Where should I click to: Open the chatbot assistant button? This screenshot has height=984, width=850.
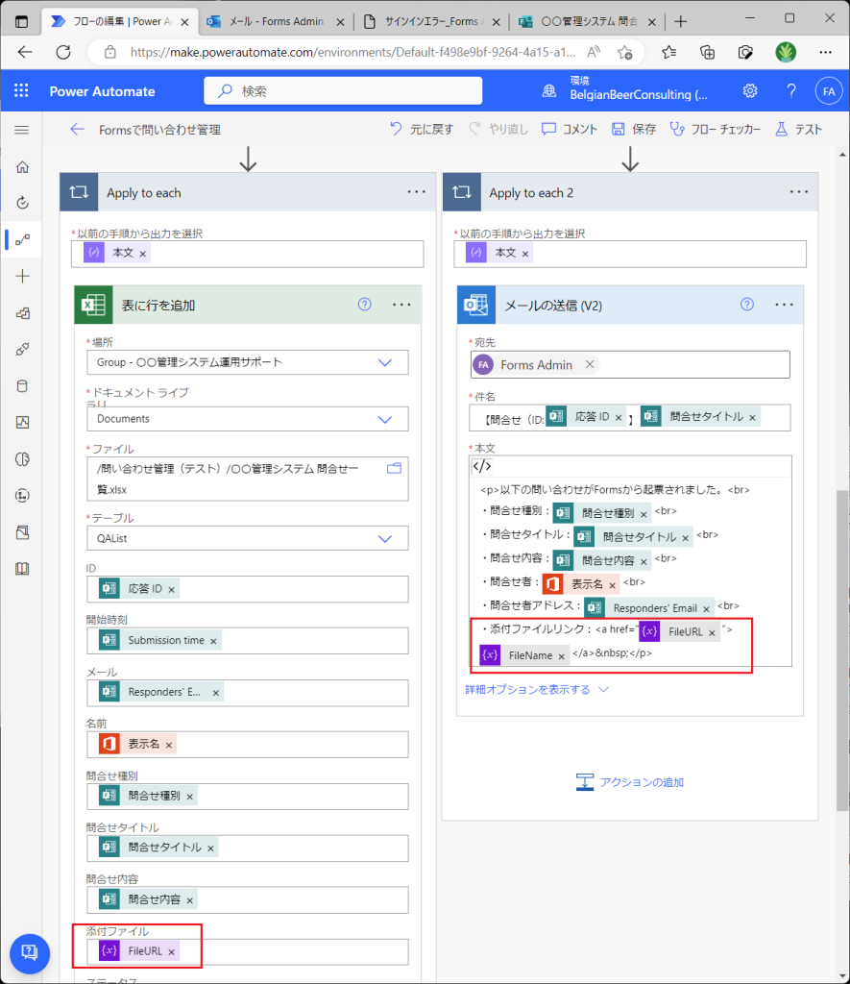(30, 953)
